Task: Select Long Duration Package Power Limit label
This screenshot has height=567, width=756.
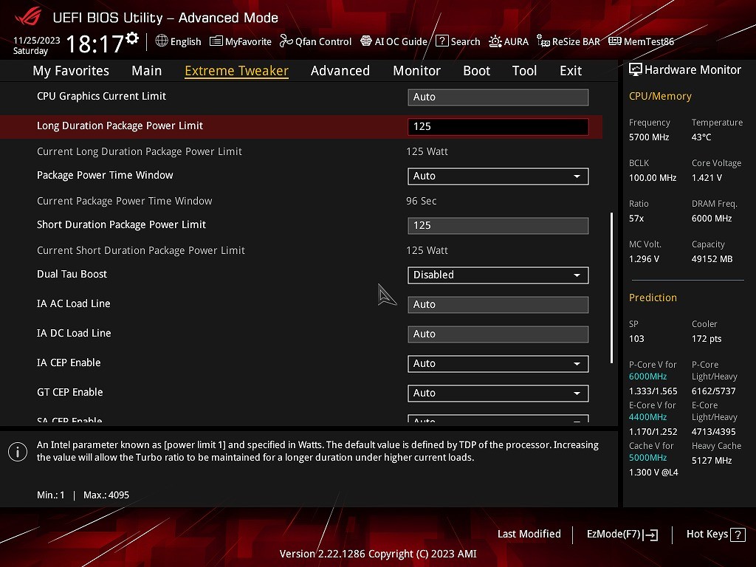Action: (120, 126)
